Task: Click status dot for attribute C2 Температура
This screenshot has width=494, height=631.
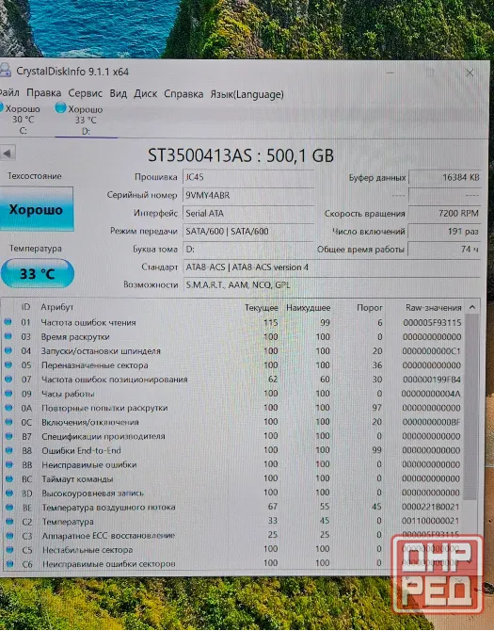Action: [x=9, y=521]
